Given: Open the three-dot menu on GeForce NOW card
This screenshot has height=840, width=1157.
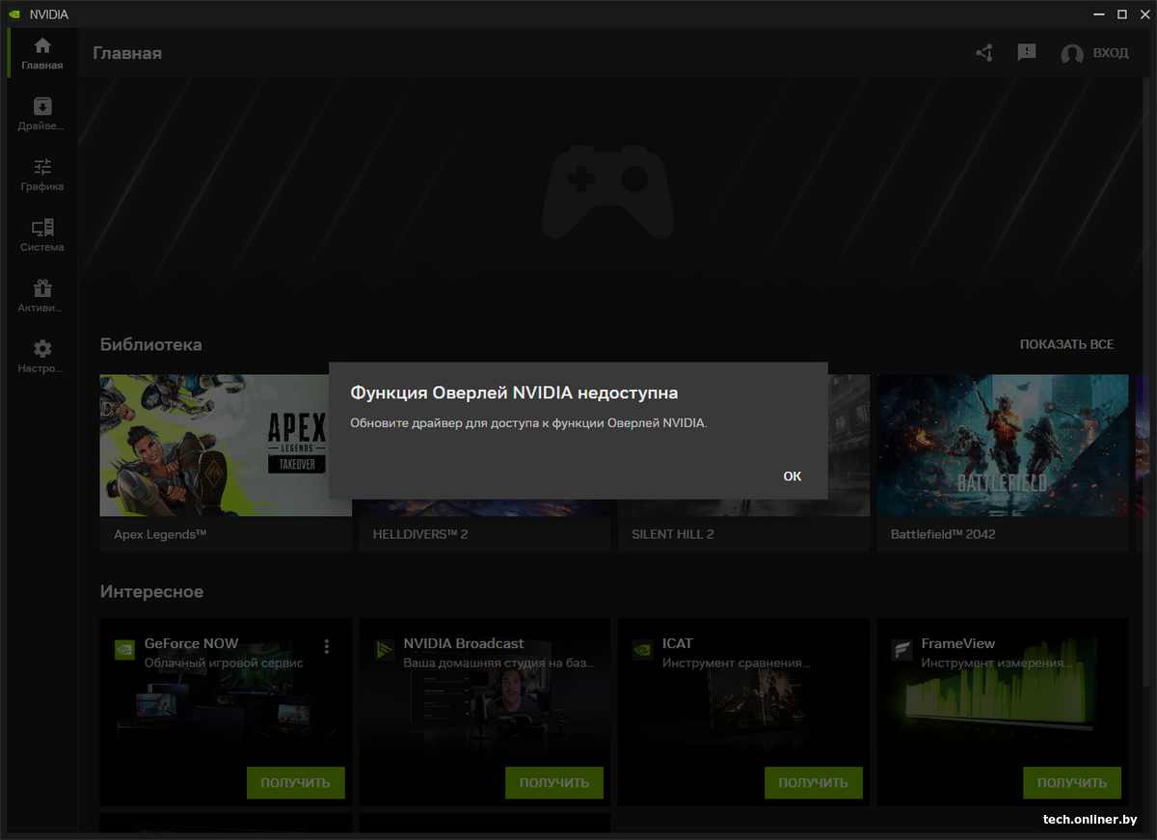Looking at the screenshot, I should click(x=327, y=646).
